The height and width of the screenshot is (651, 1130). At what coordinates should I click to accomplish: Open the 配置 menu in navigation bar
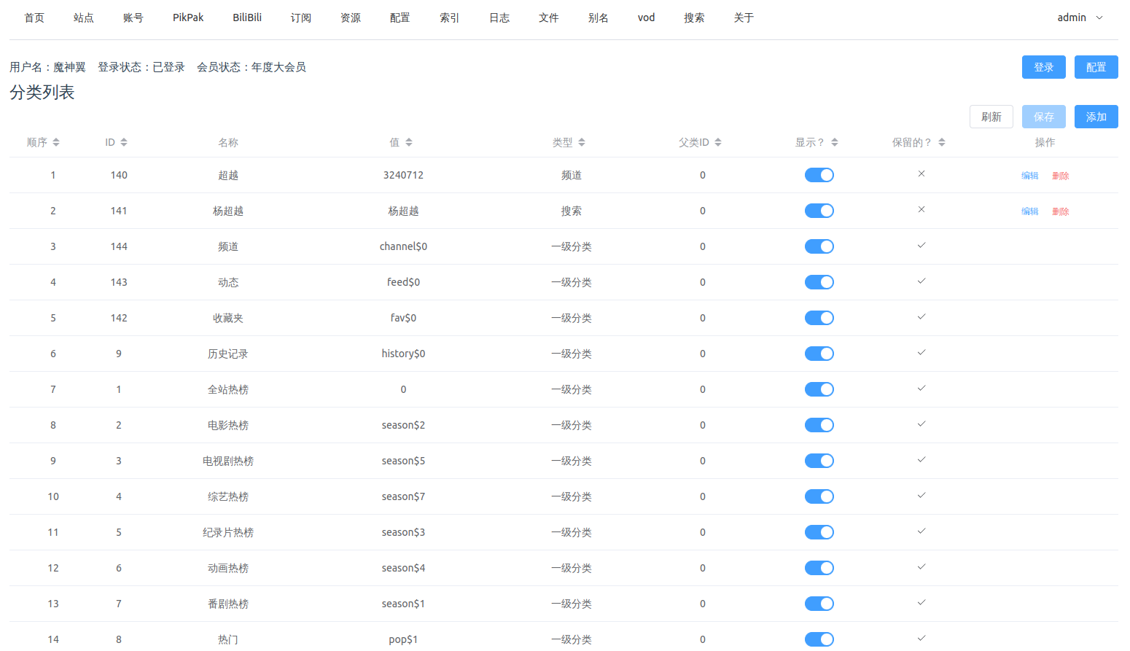point(400,17)
